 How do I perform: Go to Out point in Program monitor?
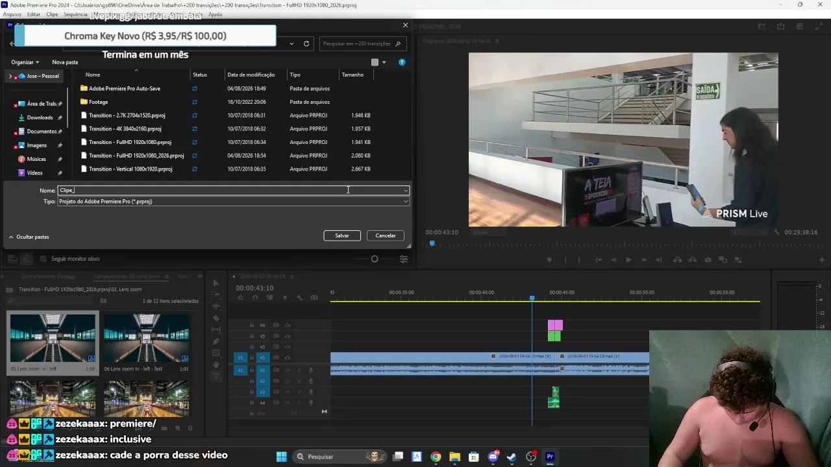click(x=660, y=260)
